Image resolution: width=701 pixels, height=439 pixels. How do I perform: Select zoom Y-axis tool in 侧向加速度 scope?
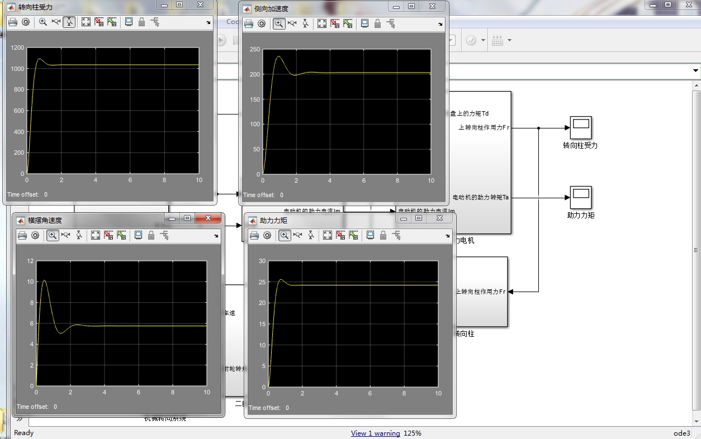[305, 23]
